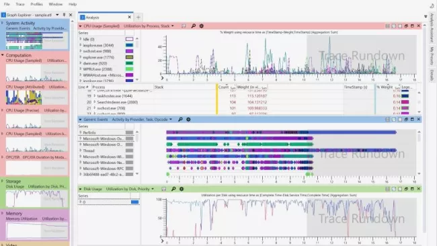437x246 pixels.
Task: Open Memory Utilization graph thumbnail
Action: pyautogui.click(x=37, y=231)
